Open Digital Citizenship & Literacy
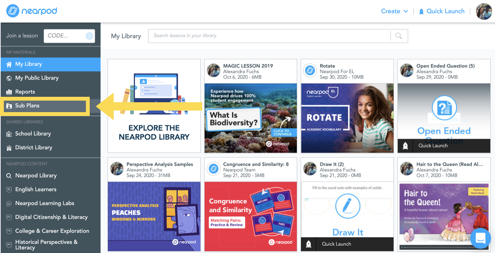Screen dimensions: 495x253 (51, 217)
